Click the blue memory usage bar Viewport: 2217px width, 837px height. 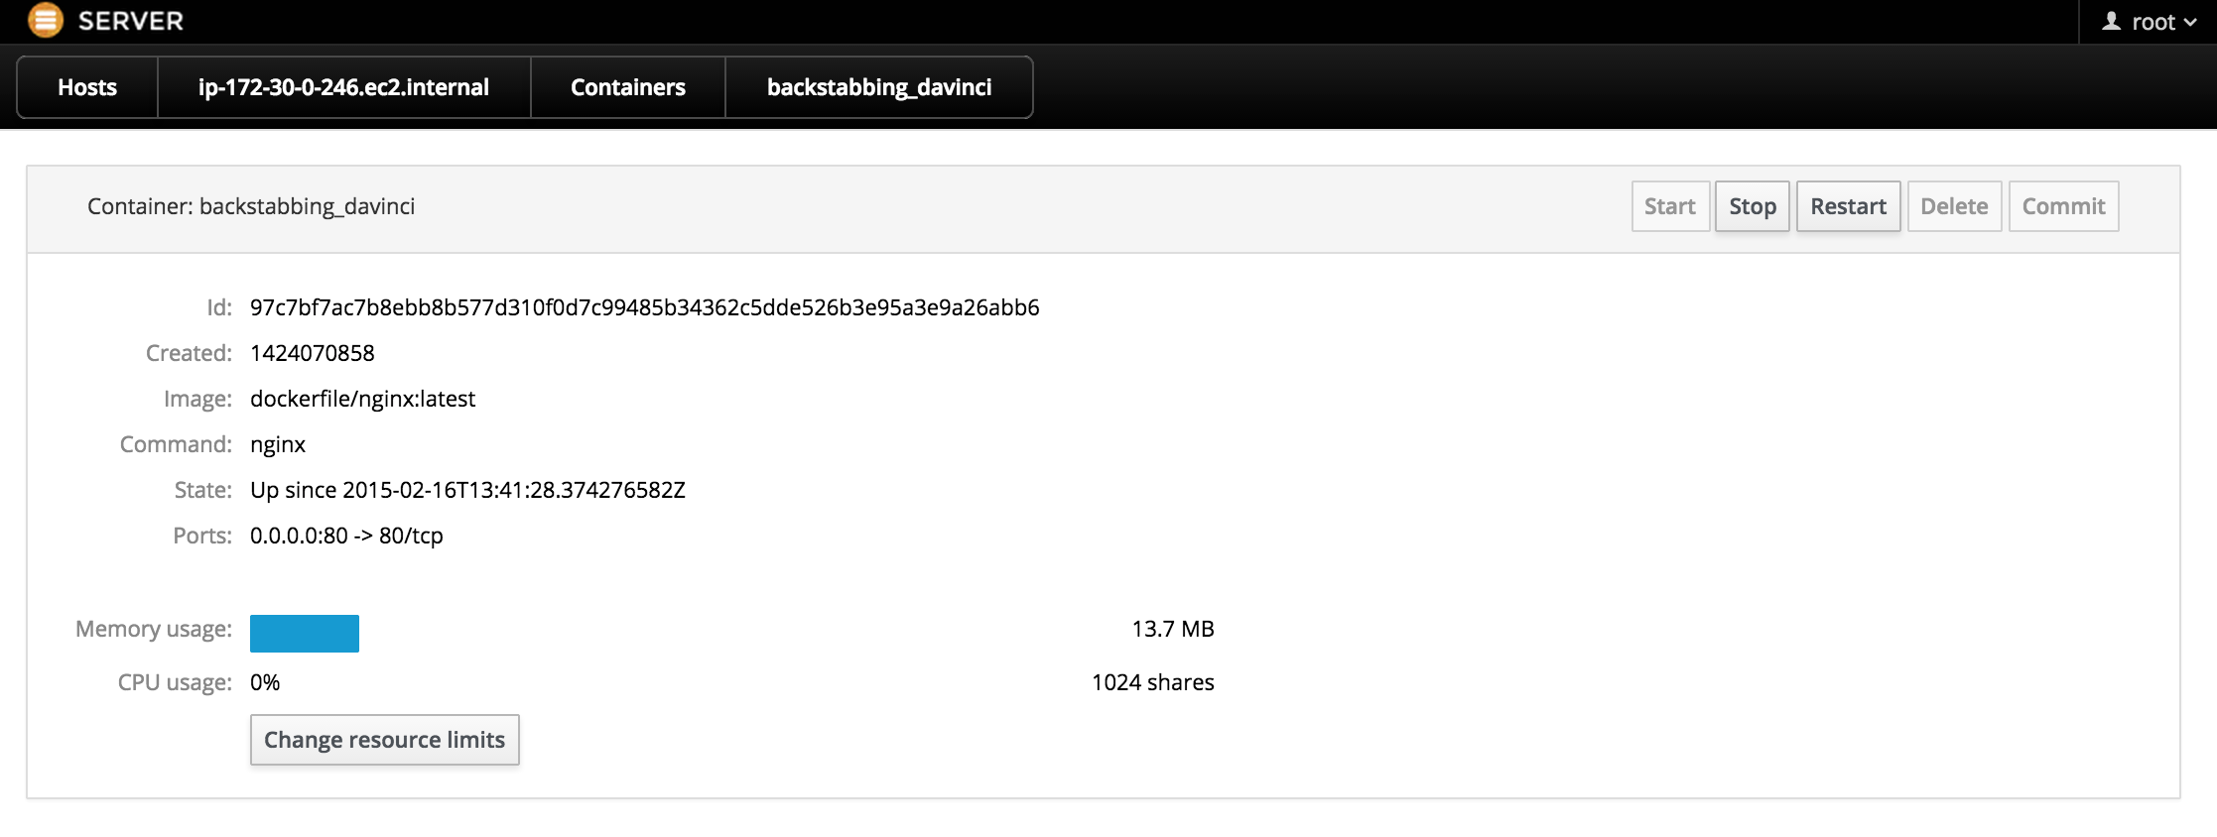(305, 634)
